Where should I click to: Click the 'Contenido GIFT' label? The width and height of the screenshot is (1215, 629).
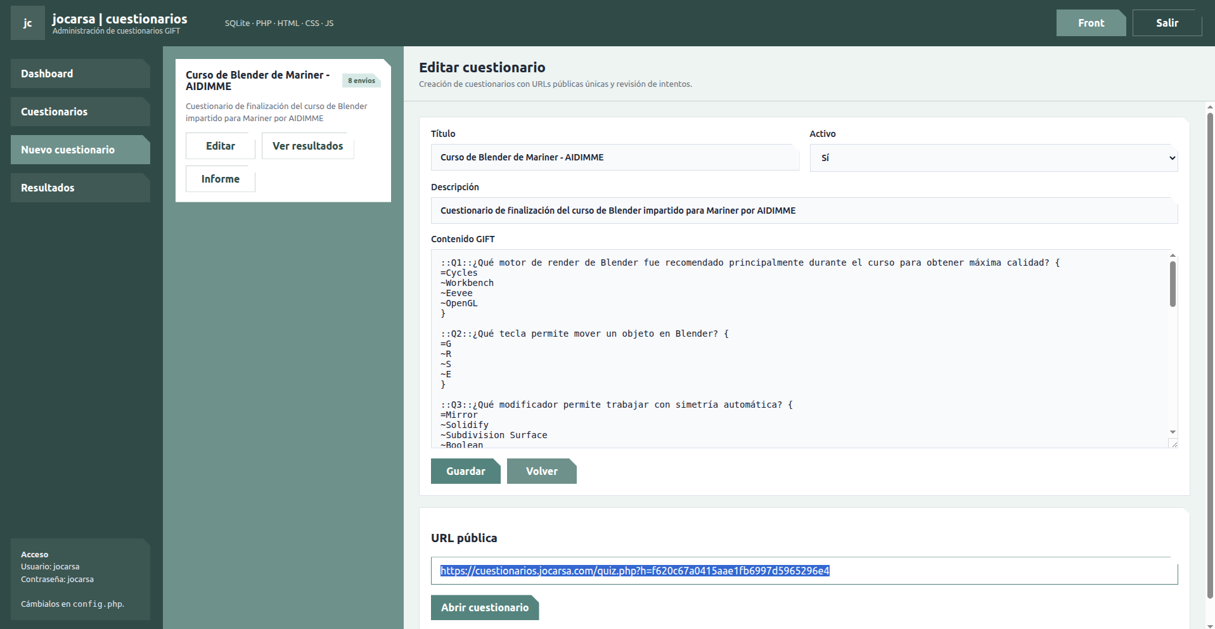tap(463, 239)
